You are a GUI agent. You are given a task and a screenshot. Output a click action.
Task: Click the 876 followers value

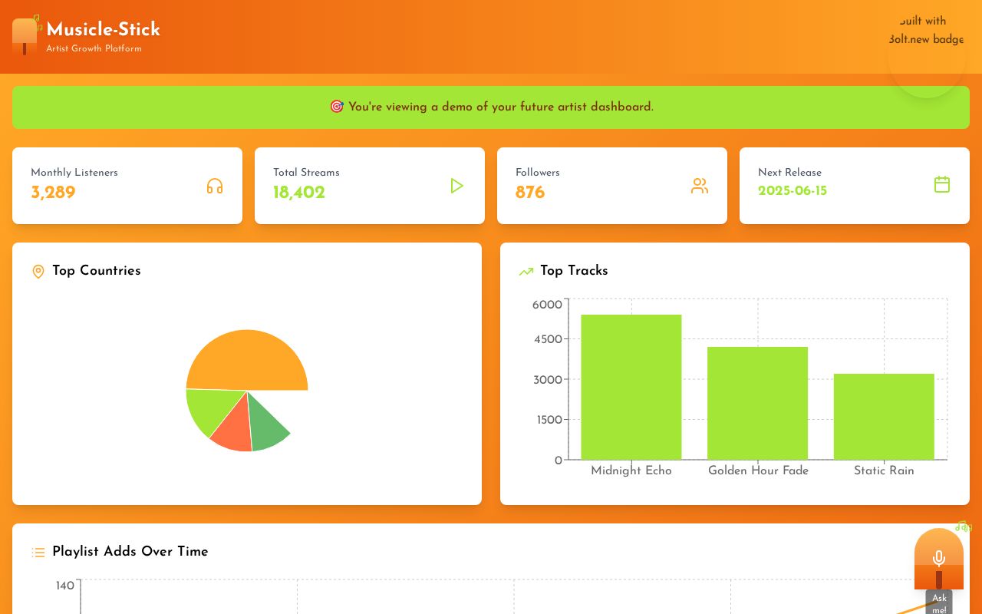pos(530,193)
